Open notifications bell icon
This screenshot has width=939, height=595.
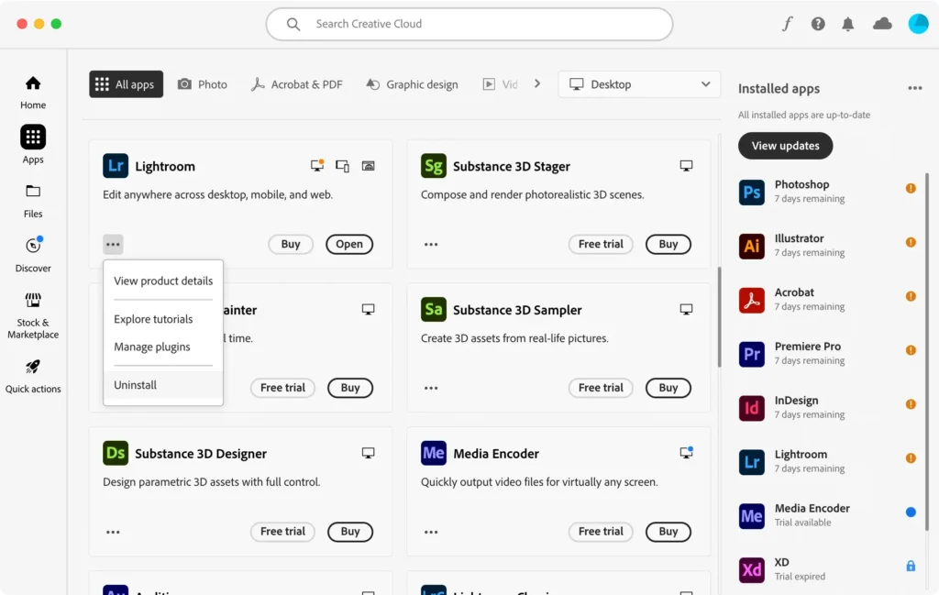pos(848,24)
